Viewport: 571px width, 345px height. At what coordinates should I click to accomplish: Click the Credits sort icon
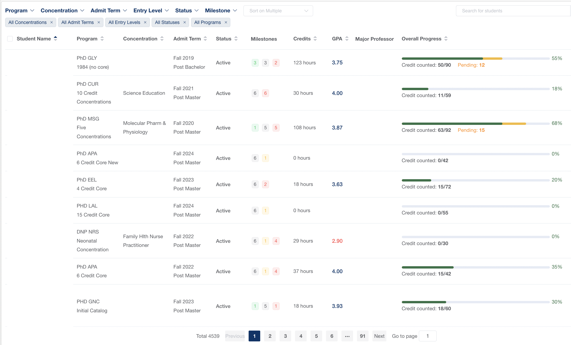pyautogui.click(x=315, y=39)
